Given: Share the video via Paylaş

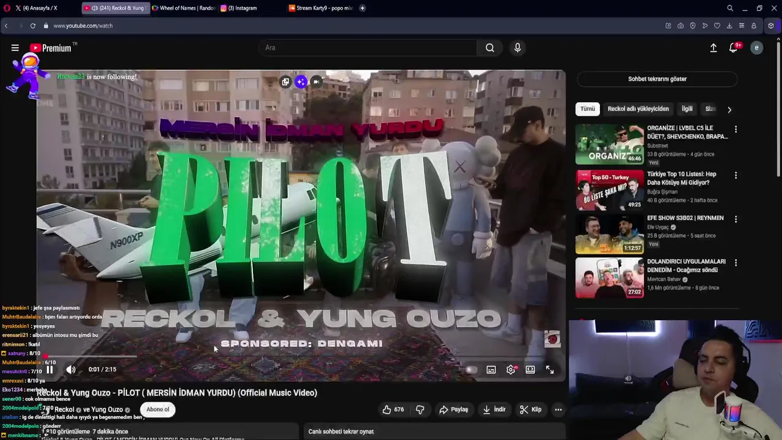Looking at the screenshot, I should [x=453, y=409].
